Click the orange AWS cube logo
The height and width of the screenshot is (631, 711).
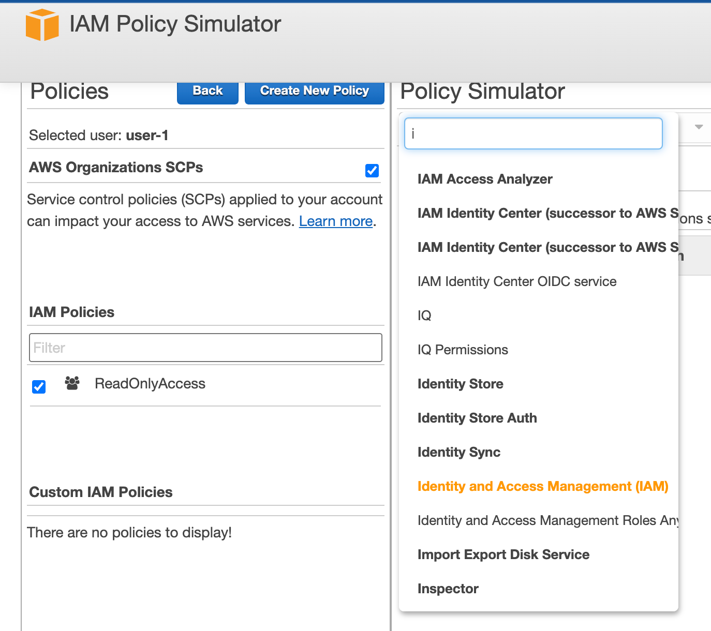pyautogui.click(x=42, y=25)
